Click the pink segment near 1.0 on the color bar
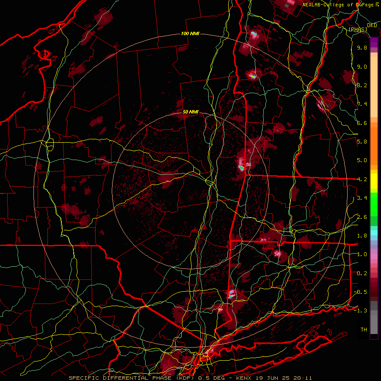 374,257
